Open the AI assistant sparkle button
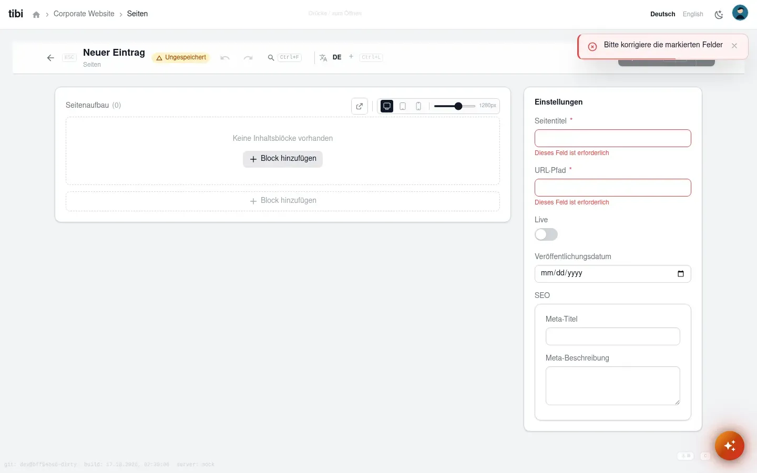757x473 pixels. [730, 446]
